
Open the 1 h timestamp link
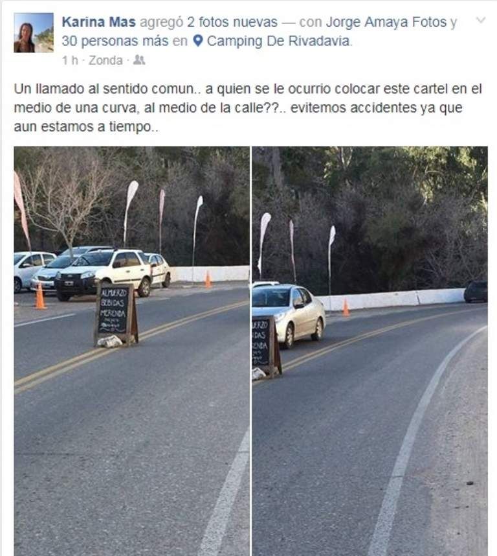pyautogui.click(x=70, y=60)
